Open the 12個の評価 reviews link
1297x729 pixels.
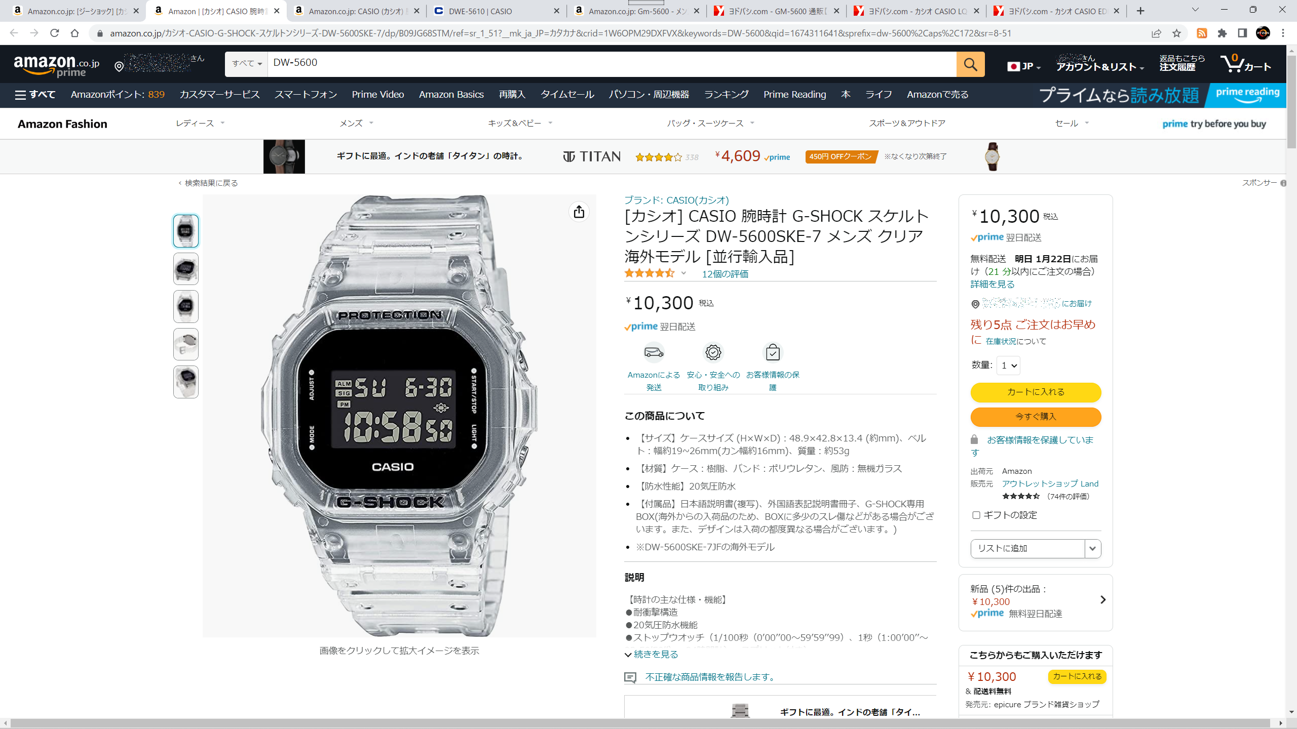725,274
